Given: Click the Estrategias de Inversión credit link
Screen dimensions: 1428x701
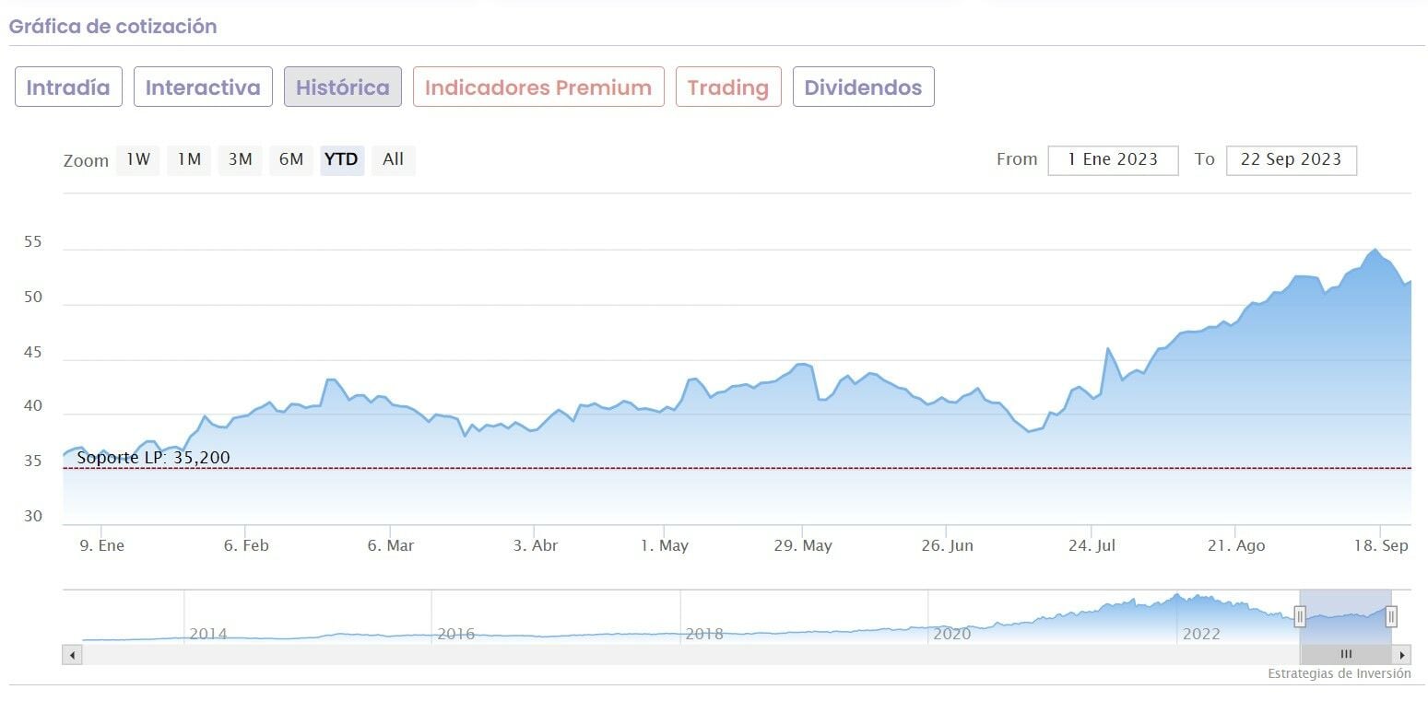Looking at the screenshot, I should coord(1339,673).
